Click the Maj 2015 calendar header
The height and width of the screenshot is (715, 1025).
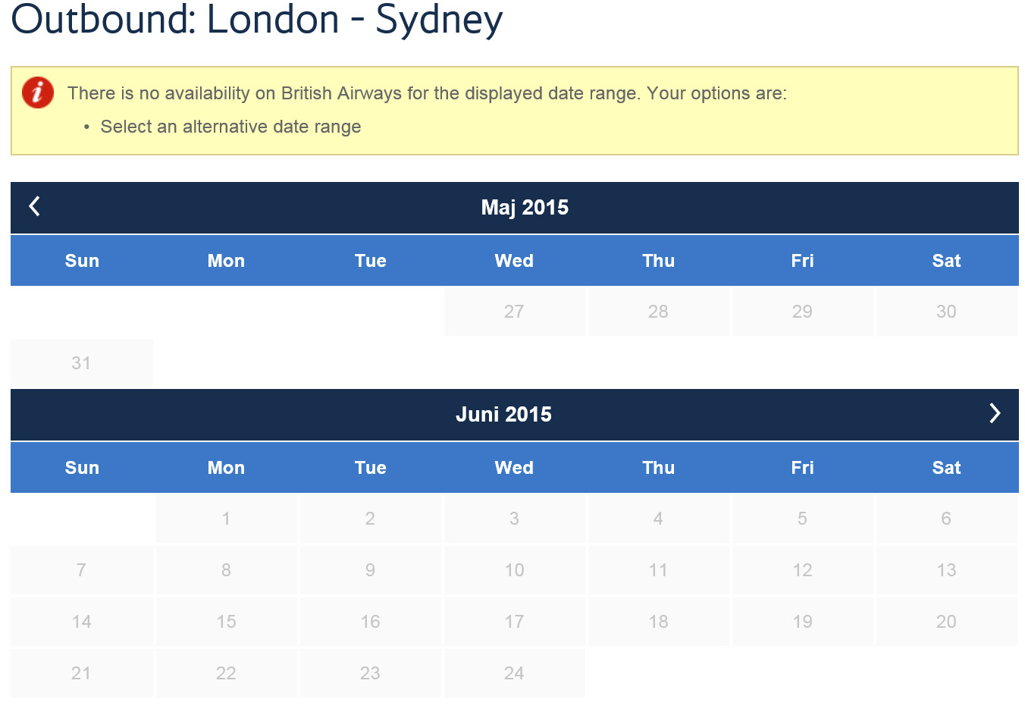[525, 207]
